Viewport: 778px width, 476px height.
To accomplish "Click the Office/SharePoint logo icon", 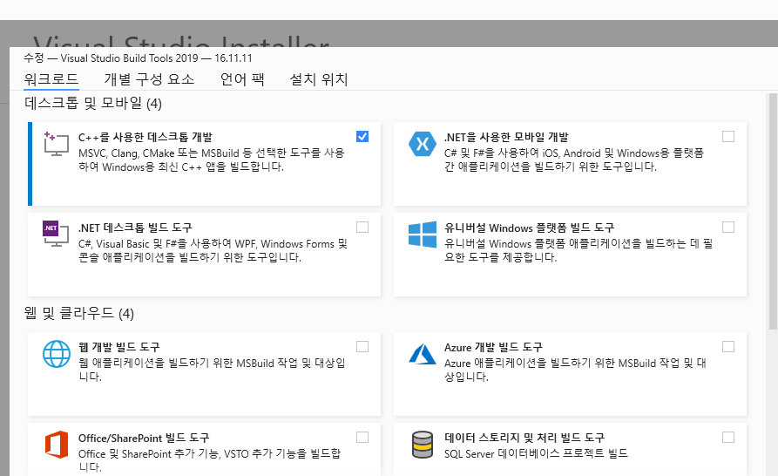I will [56, 445].
